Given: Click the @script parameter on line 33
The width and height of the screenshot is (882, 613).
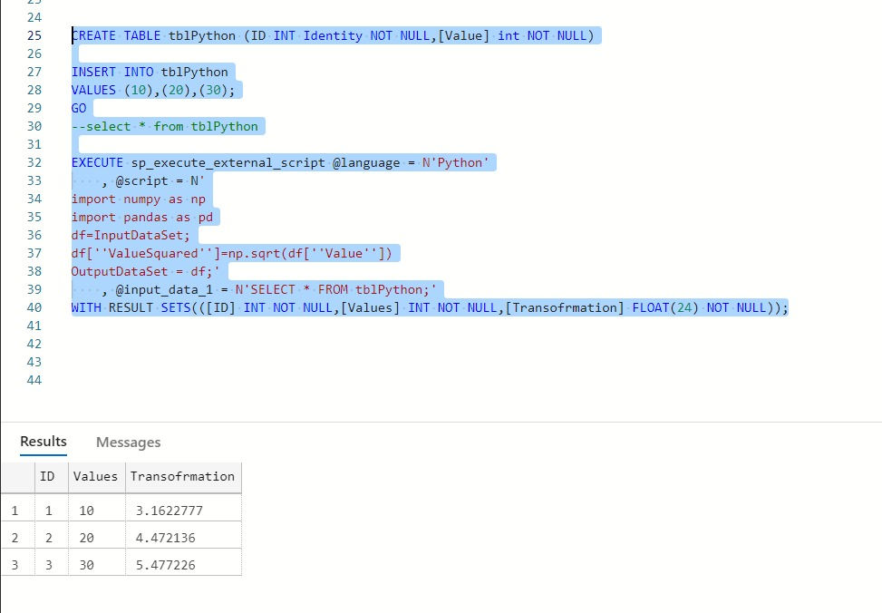Looking at the screenshot, I should [x=141, y=181].
